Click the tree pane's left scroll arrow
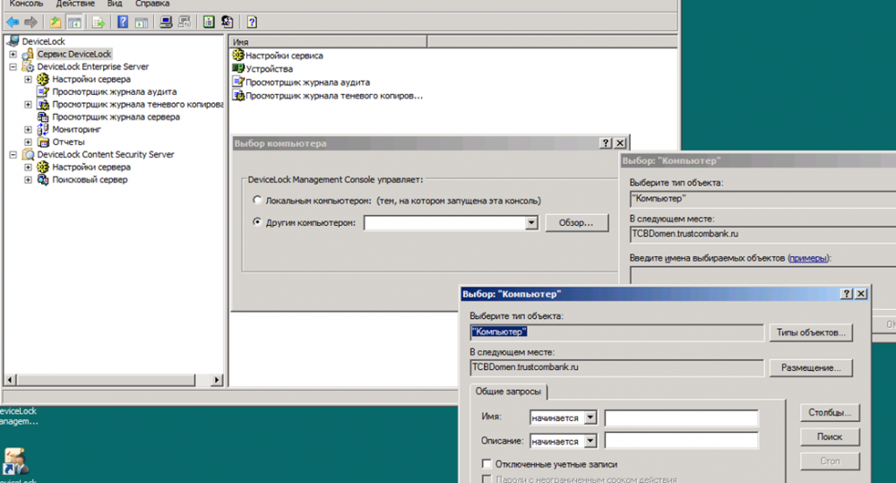The image size is (896, 483). 10,380
